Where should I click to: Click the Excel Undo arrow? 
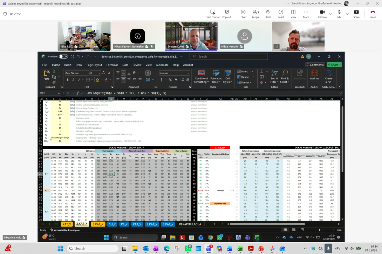tap(79, 56)
